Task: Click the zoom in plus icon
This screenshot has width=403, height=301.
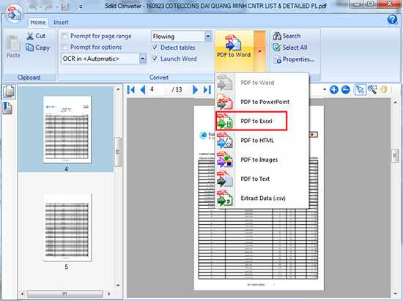Action: 334,89
